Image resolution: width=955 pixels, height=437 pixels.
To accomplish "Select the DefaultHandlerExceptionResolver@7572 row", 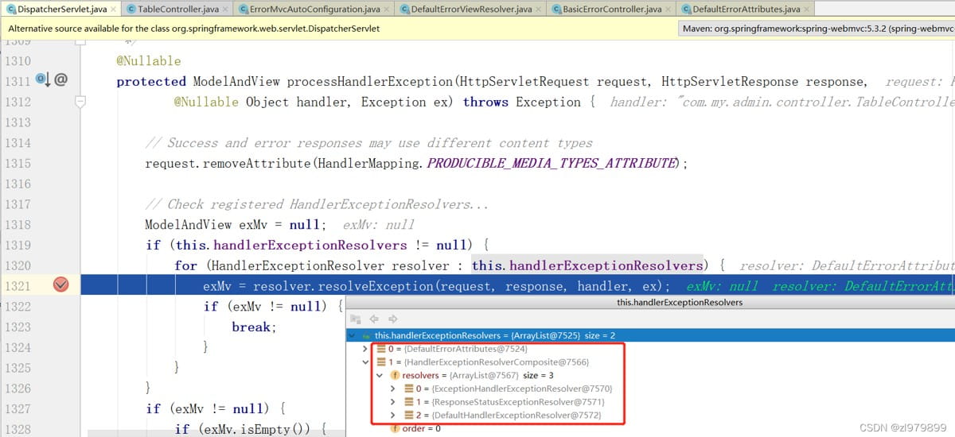I will (x=650, y=416).
